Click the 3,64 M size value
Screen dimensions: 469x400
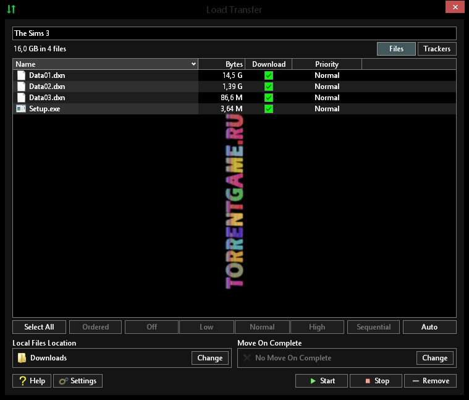pos(232,109)
